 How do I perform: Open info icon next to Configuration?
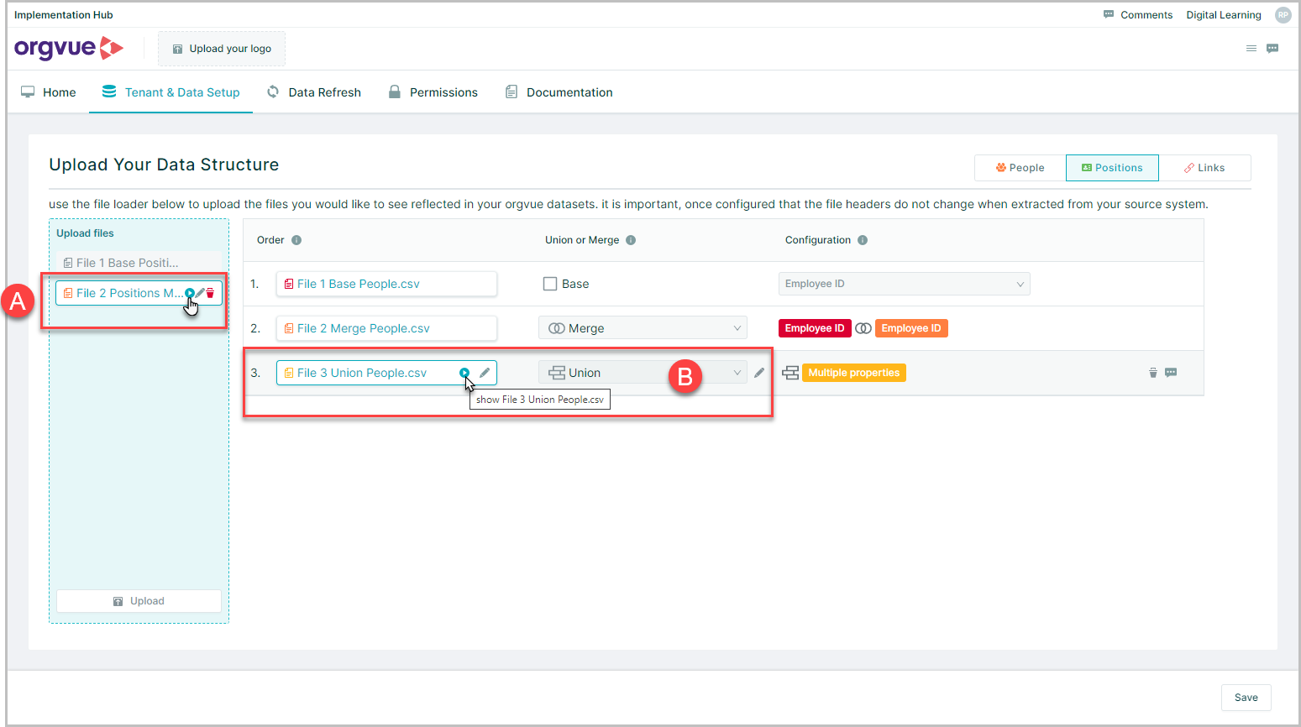pos(863,240)
